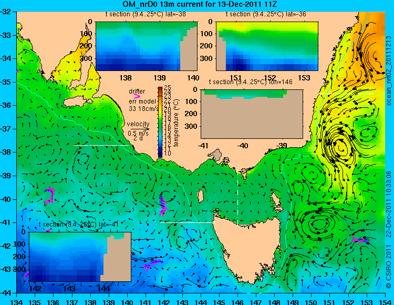Click the 't section (9.4..25°C) lat=-36' heading

tap(266, 14)
